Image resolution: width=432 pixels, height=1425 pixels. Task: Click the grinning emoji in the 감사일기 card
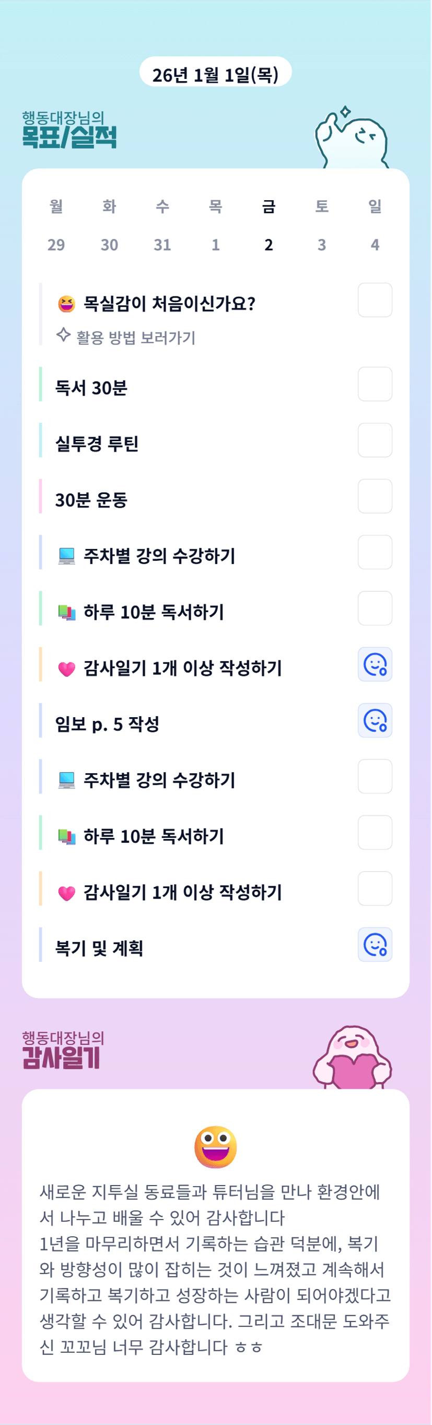pyautogui.click(x=216, y=1147)
